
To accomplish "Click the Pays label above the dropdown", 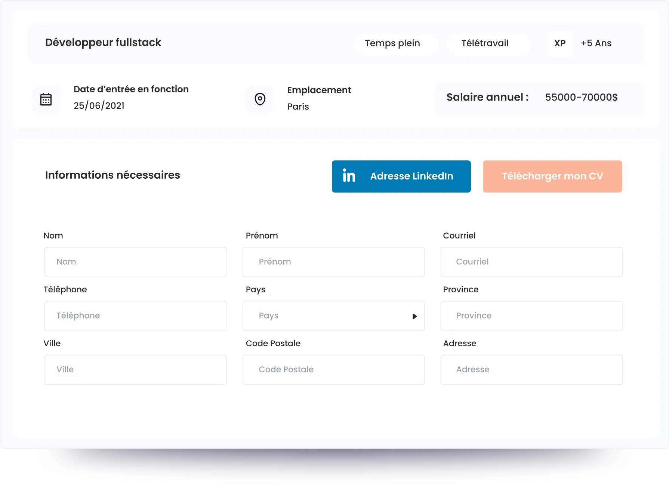I will pos(256,290).
